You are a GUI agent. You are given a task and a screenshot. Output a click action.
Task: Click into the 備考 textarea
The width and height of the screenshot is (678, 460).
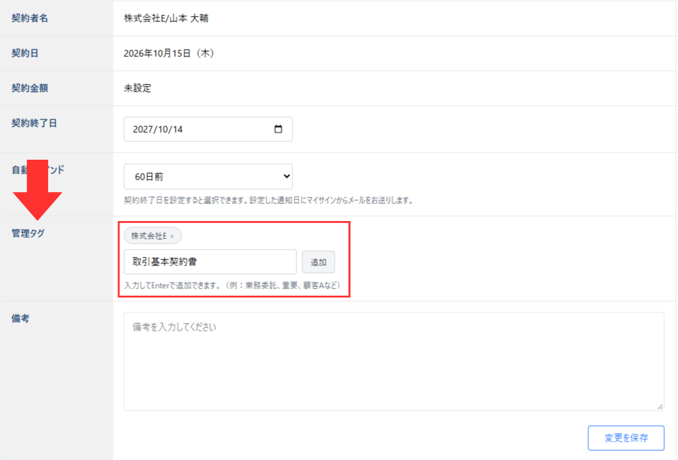[x=394, y=362]
